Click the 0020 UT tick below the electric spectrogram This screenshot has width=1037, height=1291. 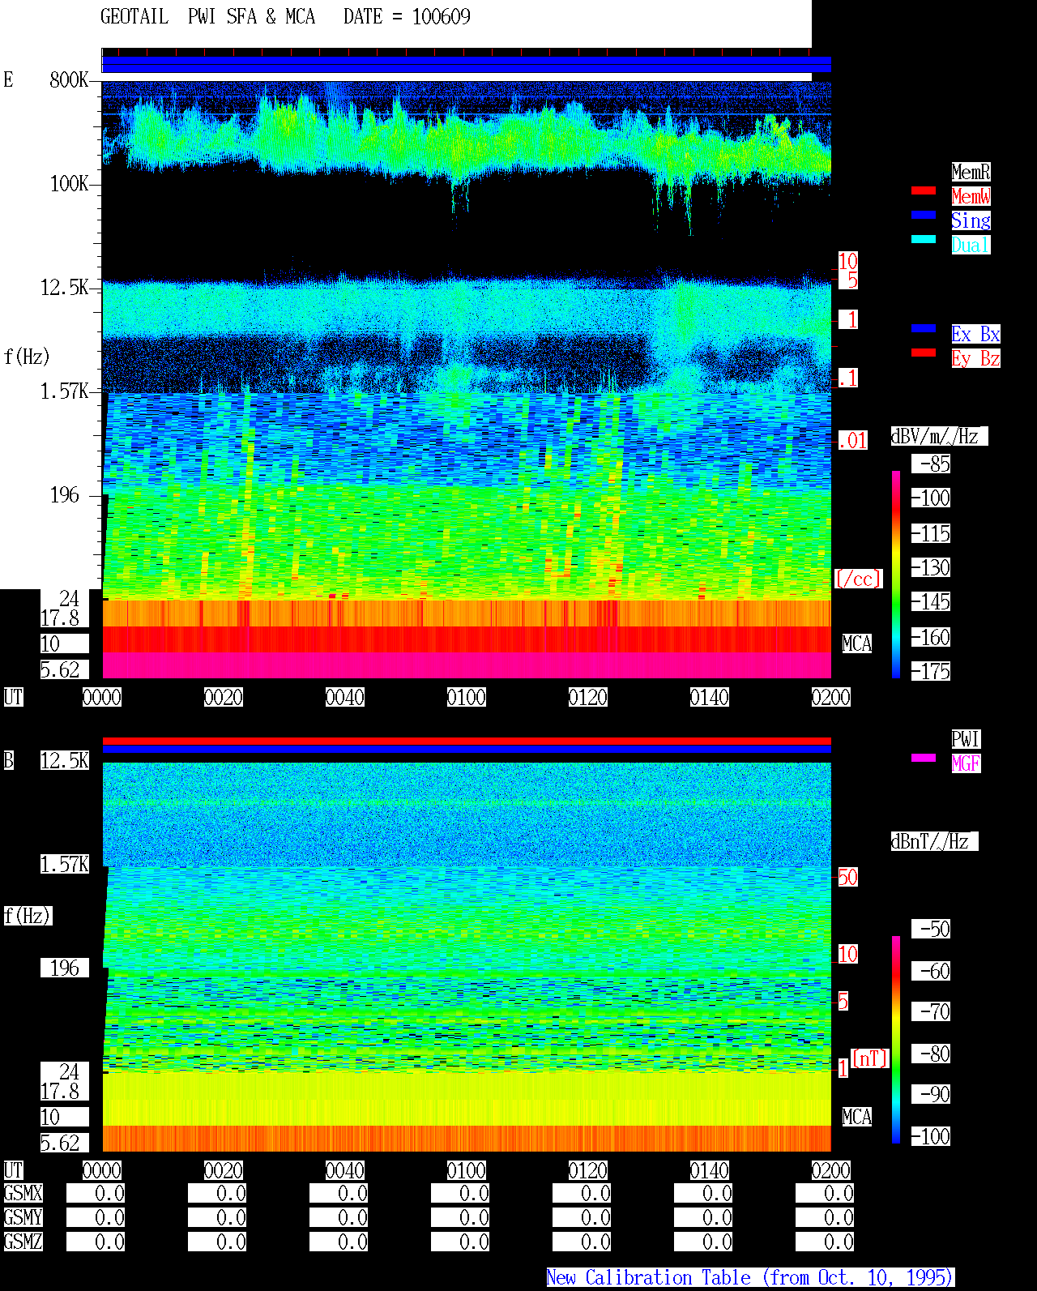point(224,697)
